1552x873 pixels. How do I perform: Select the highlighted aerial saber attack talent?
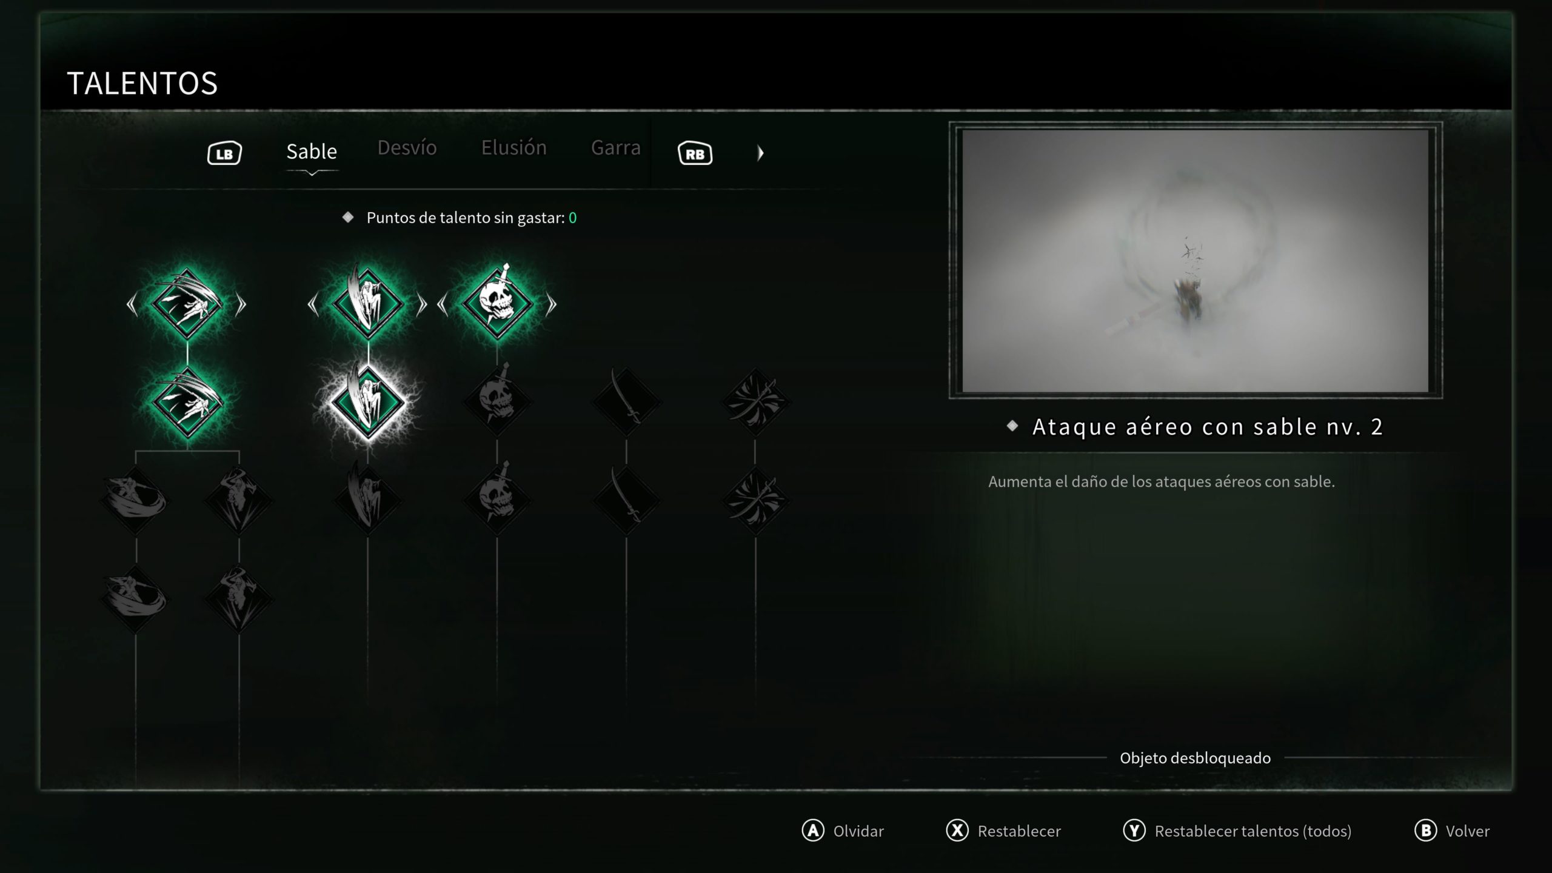point(367,403)
